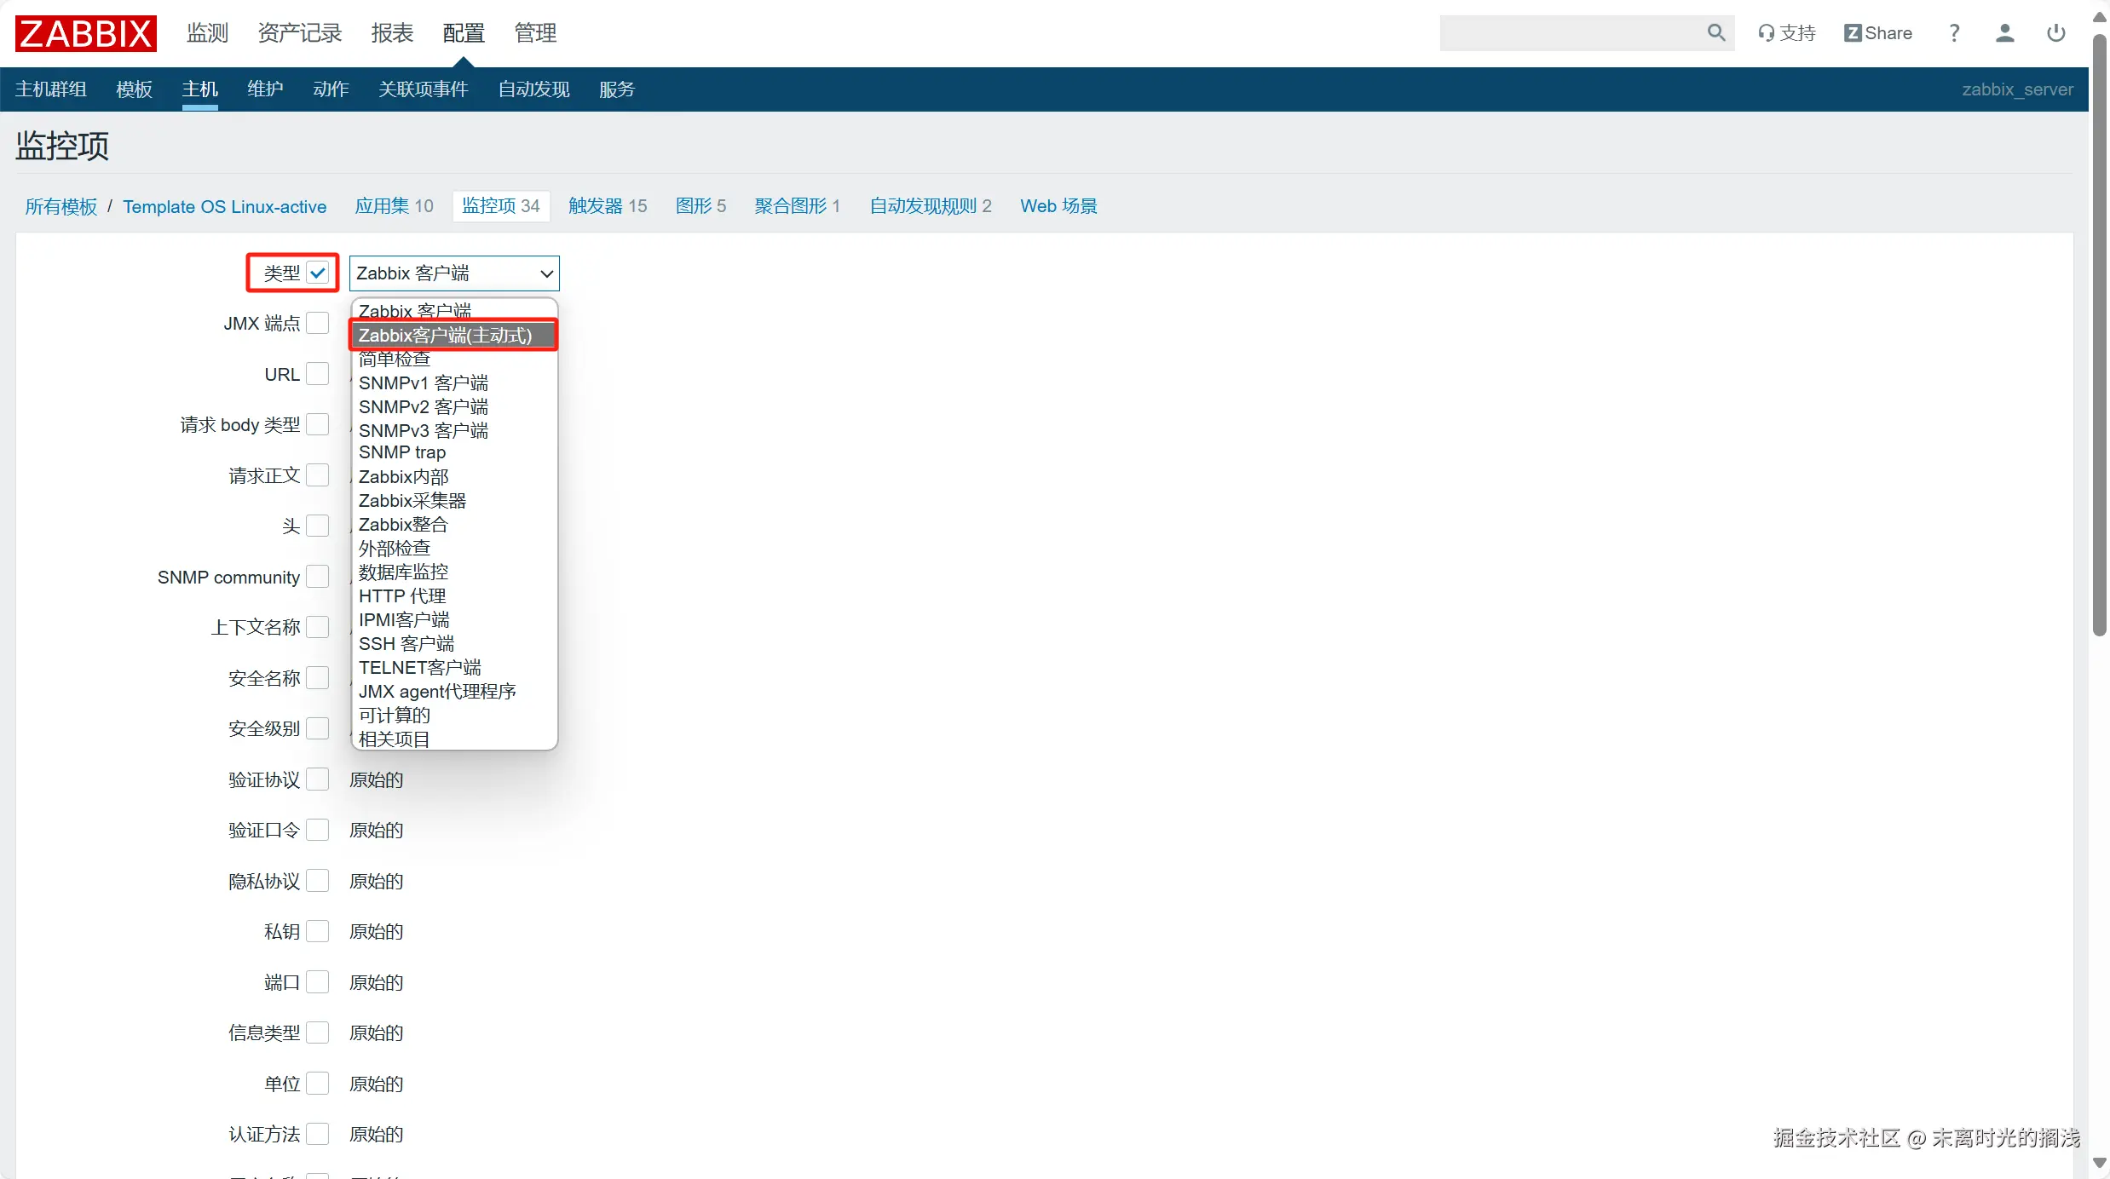This screenshot has width=2110, height=1179.
Task: Choose SNMP trap from the list
Action: [402, 452]
